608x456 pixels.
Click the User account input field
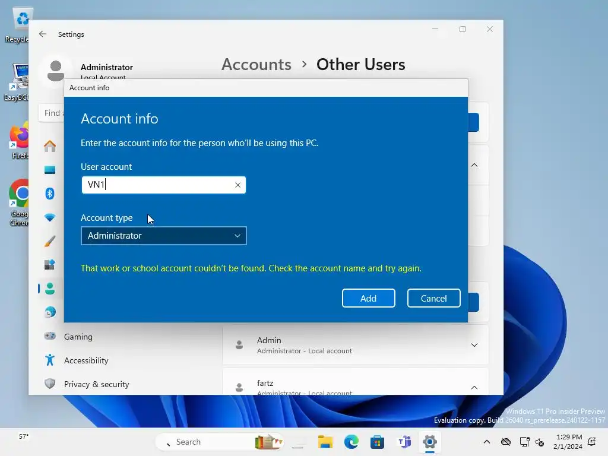pos(164,185)
